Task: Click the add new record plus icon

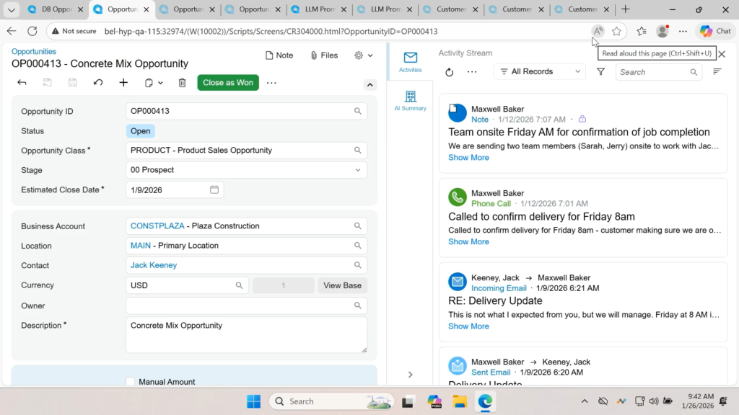Action: (123, 83)
